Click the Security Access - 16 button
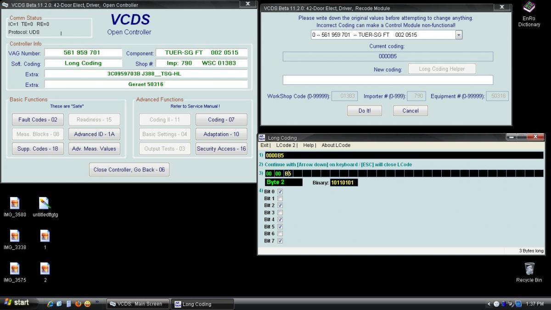This screenshot has height=310, width=551. [x=221, y=149]
